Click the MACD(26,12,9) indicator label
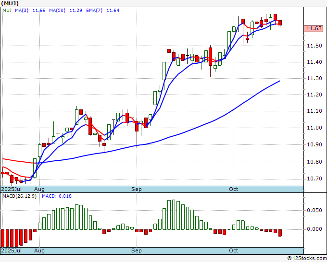 [19, 196]
